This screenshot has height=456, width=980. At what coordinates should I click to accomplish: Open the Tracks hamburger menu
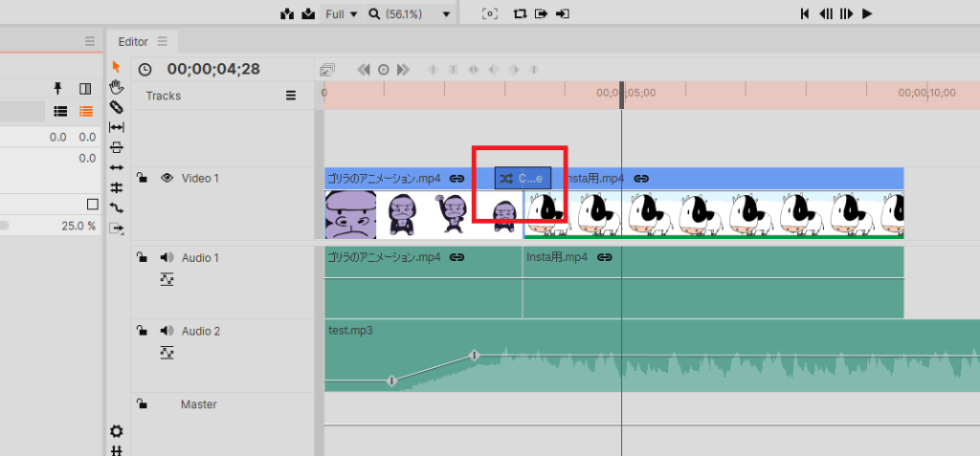pos(291,96)
